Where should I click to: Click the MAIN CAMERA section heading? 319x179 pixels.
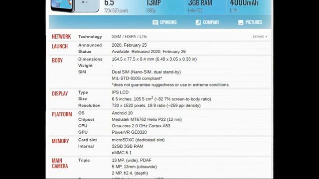(x=60, y=164)
